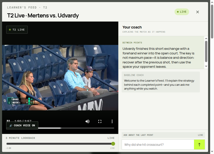Click the T2 LIVE video overlay badge
Viewport: 214px width, 154px height.
pyautogui.click(x=17, y=30)
